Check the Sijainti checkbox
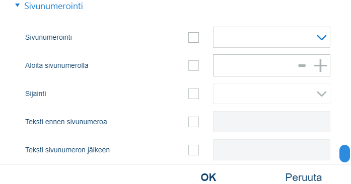This screenshot has width=351, height=184. 194,94
